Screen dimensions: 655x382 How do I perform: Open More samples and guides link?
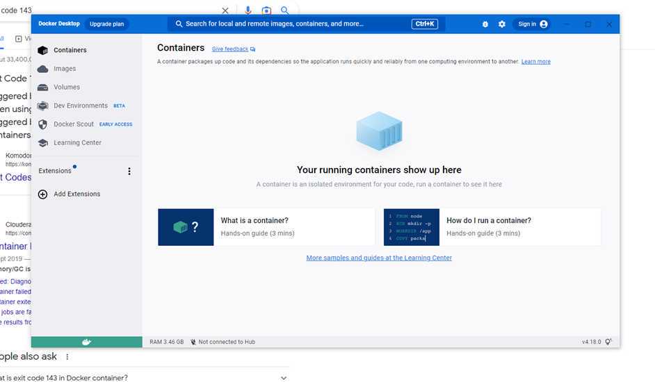(x=379, y=258)
